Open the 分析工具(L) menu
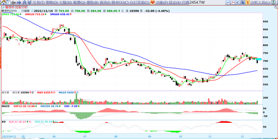The height and width of the screenshot is (139, 278). [x=260, y=2]
